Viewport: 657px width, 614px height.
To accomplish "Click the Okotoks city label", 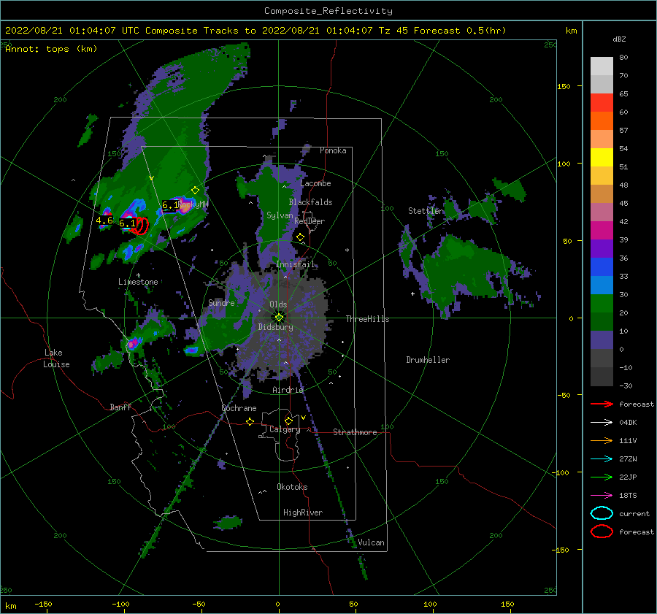I will tap(292, 487).
